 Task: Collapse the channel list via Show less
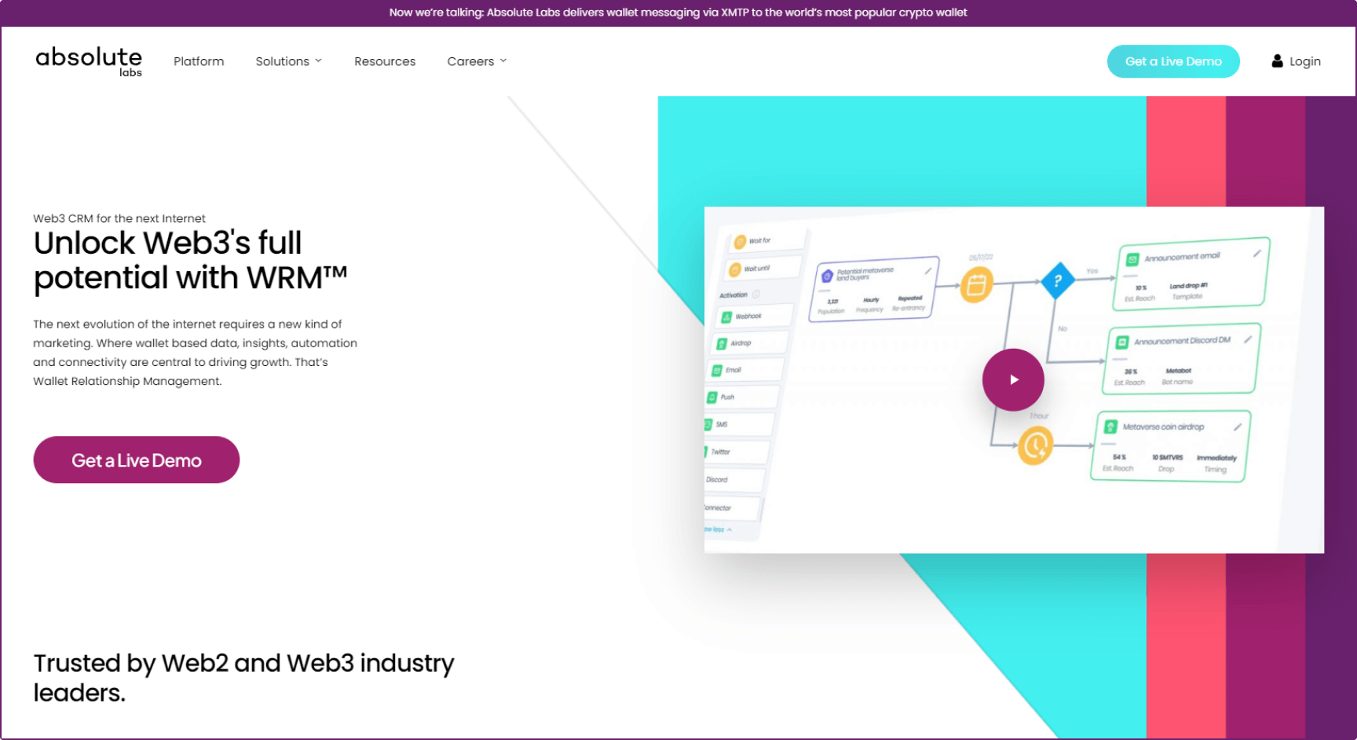tap(716, 529)
